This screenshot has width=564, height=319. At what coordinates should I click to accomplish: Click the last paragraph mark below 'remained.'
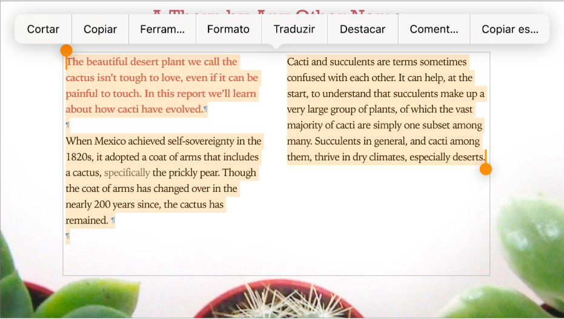click(x=68, y=236)
